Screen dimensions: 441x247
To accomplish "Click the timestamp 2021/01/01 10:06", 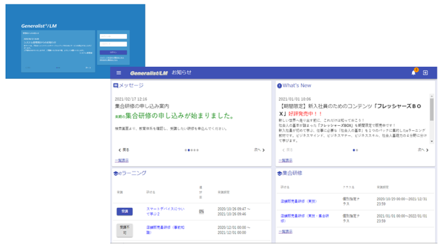I will [x=294, y=99].
